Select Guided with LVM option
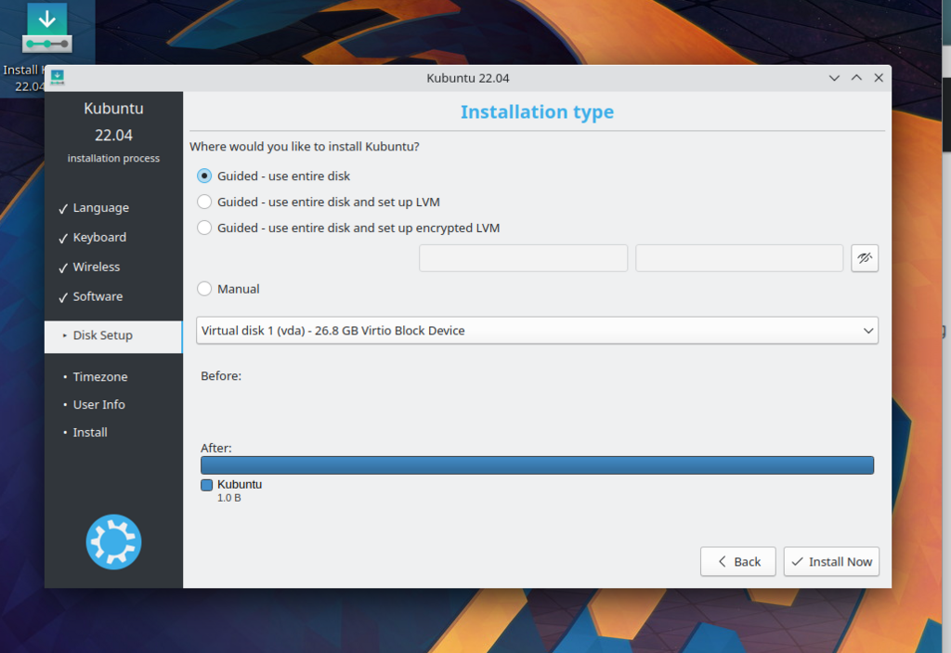 [204, 202]
